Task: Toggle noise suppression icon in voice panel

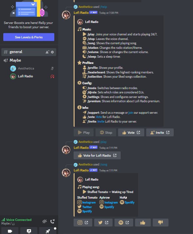Action: click(x=44, y=221)
